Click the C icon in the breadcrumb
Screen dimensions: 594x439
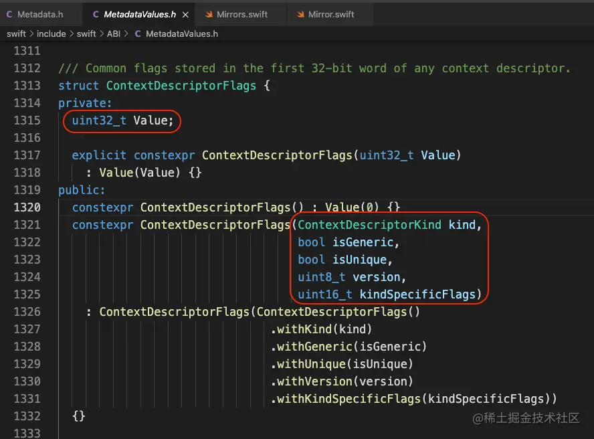(138, 33)
